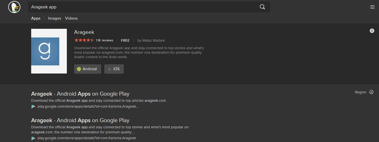Switch to the Images tab

coord(55,18)
